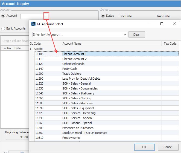Click the Cancel button
This screenshot has width=181, height=153.
click(x=168, y=147)
